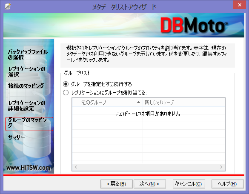249x194 pixels.
Task: Click 新しいグループ column header
Action: click(x=184, y=103)
